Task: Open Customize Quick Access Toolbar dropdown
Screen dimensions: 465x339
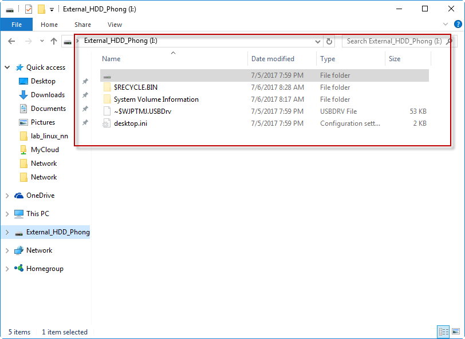Action: pos(52,10)
